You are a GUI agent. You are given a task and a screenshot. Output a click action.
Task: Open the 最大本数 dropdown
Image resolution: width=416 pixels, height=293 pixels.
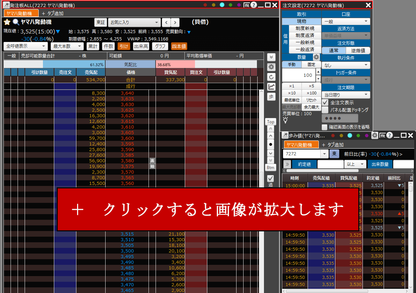[x=67, y=46]
